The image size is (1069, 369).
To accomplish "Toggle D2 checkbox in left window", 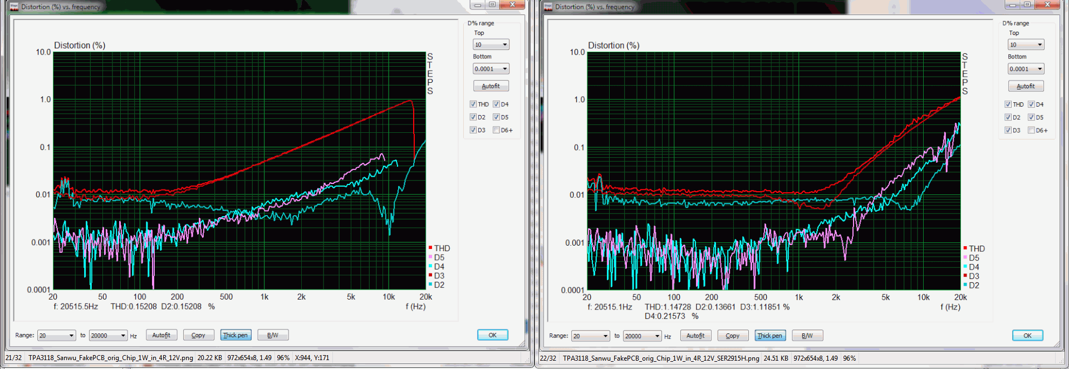I will pos(473,117).
